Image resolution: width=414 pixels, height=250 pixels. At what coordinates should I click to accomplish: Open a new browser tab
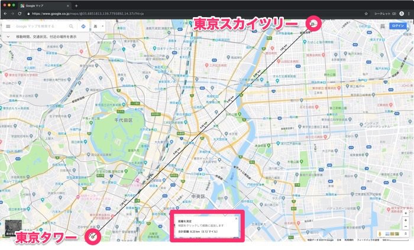coord(76,5)
